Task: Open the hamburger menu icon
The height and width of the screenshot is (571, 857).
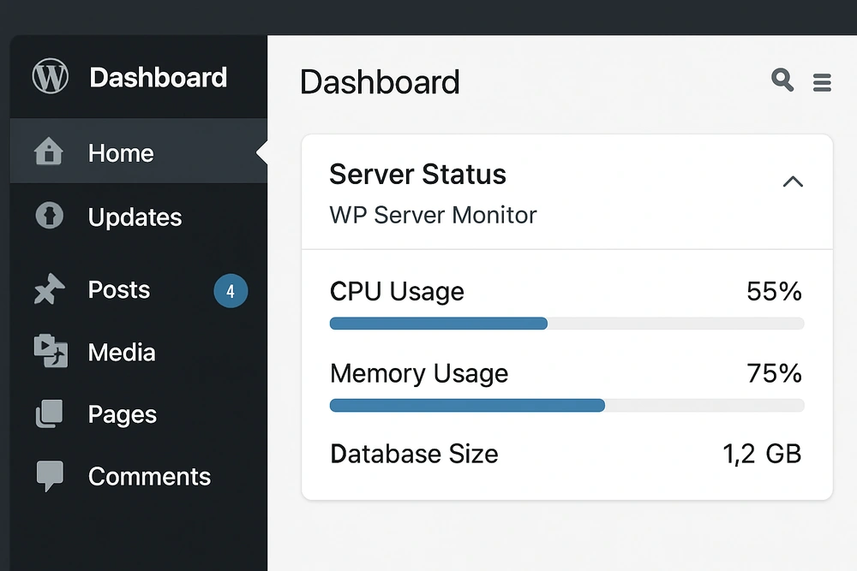Action: 822,82
